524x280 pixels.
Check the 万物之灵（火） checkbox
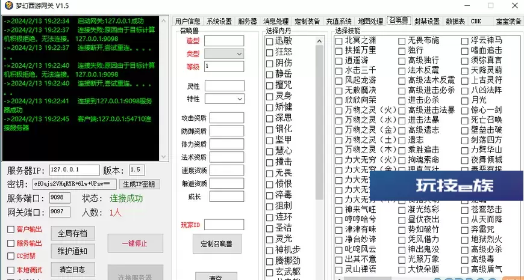[339, 111]
